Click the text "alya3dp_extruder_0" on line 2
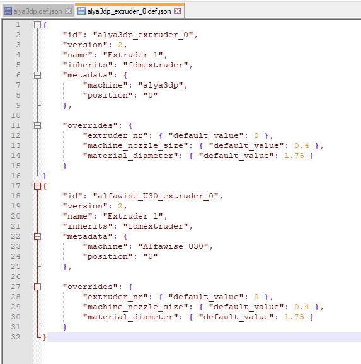Viewport: 361px width, 364px height. (143, 35)
